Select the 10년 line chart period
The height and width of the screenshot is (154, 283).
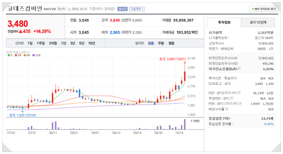click(x=91, y=43)
